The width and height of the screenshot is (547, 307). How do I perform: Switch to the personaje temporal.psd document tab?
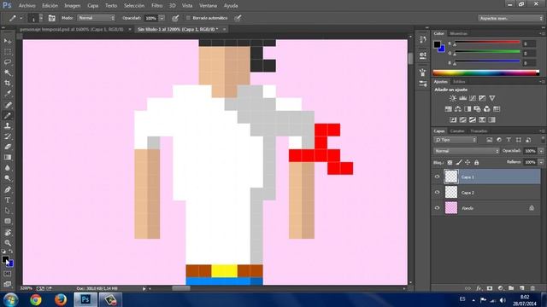pos(72,29)
